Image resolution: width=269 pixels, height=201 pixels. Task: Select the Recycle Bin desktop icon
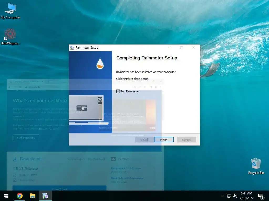point(256,166)
